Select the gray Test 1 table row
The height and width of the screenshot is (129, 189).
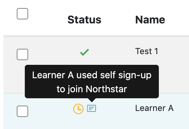point(96,65)
